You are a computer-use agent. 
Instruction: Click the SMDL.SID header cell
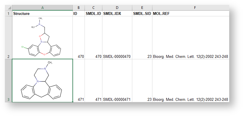142,13
